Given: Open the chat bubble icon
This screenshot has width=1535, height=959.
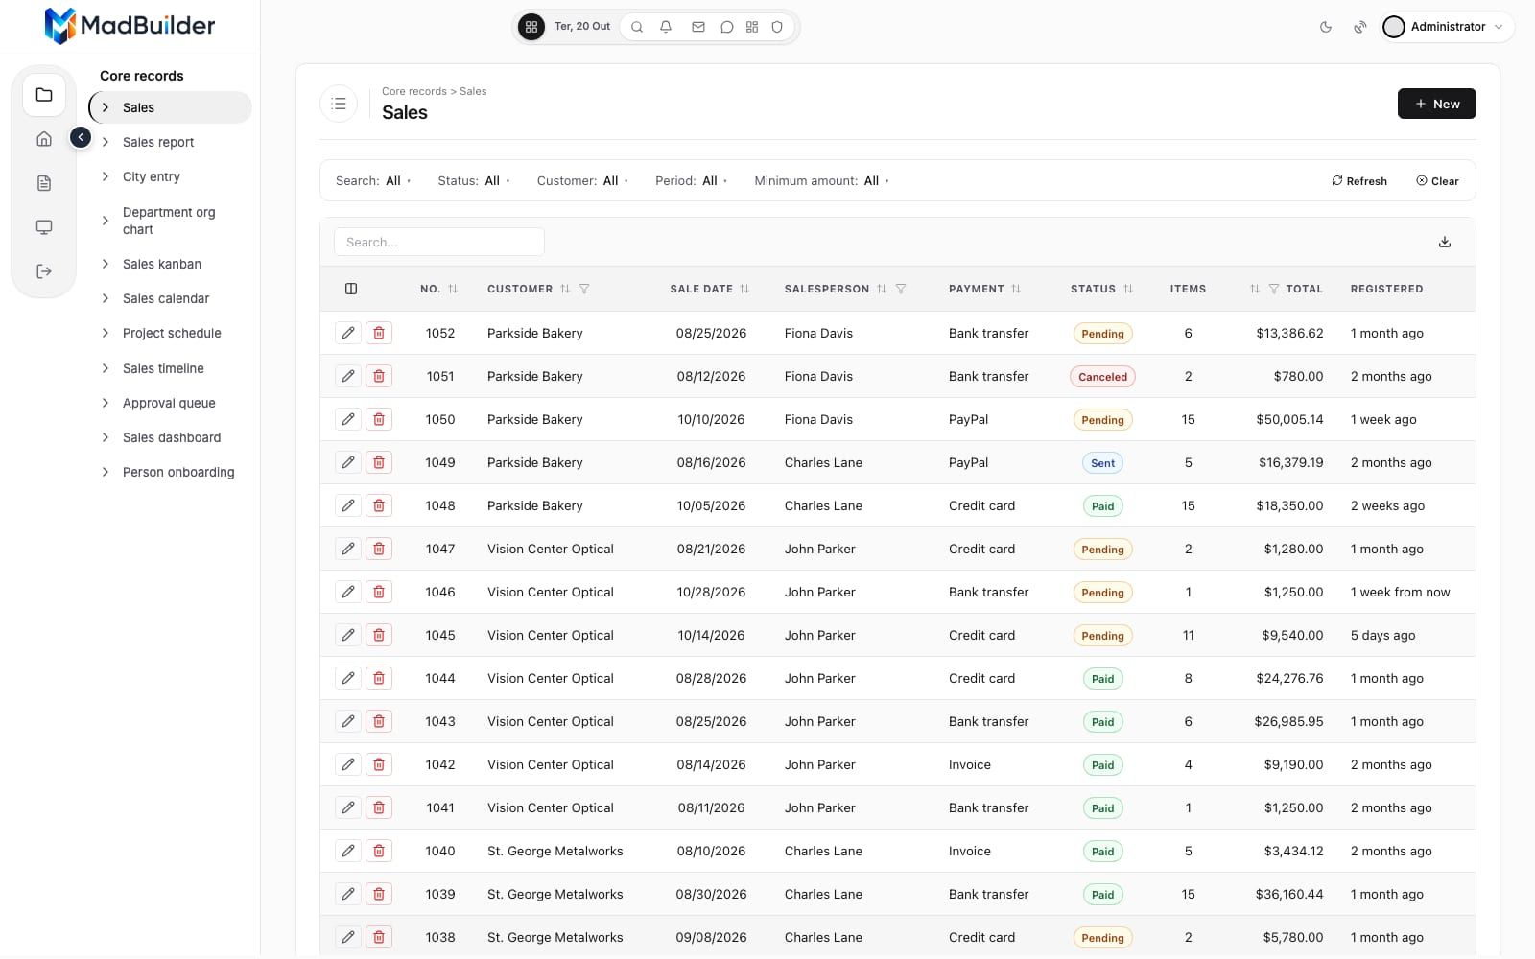Looking at the screenshot, I should point(727,27).
